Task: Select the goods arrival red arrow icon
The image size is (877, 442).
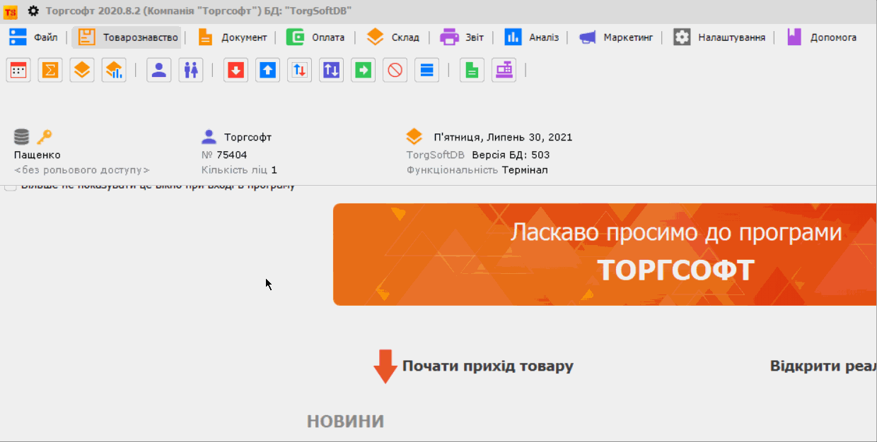Action: (235, 70)
